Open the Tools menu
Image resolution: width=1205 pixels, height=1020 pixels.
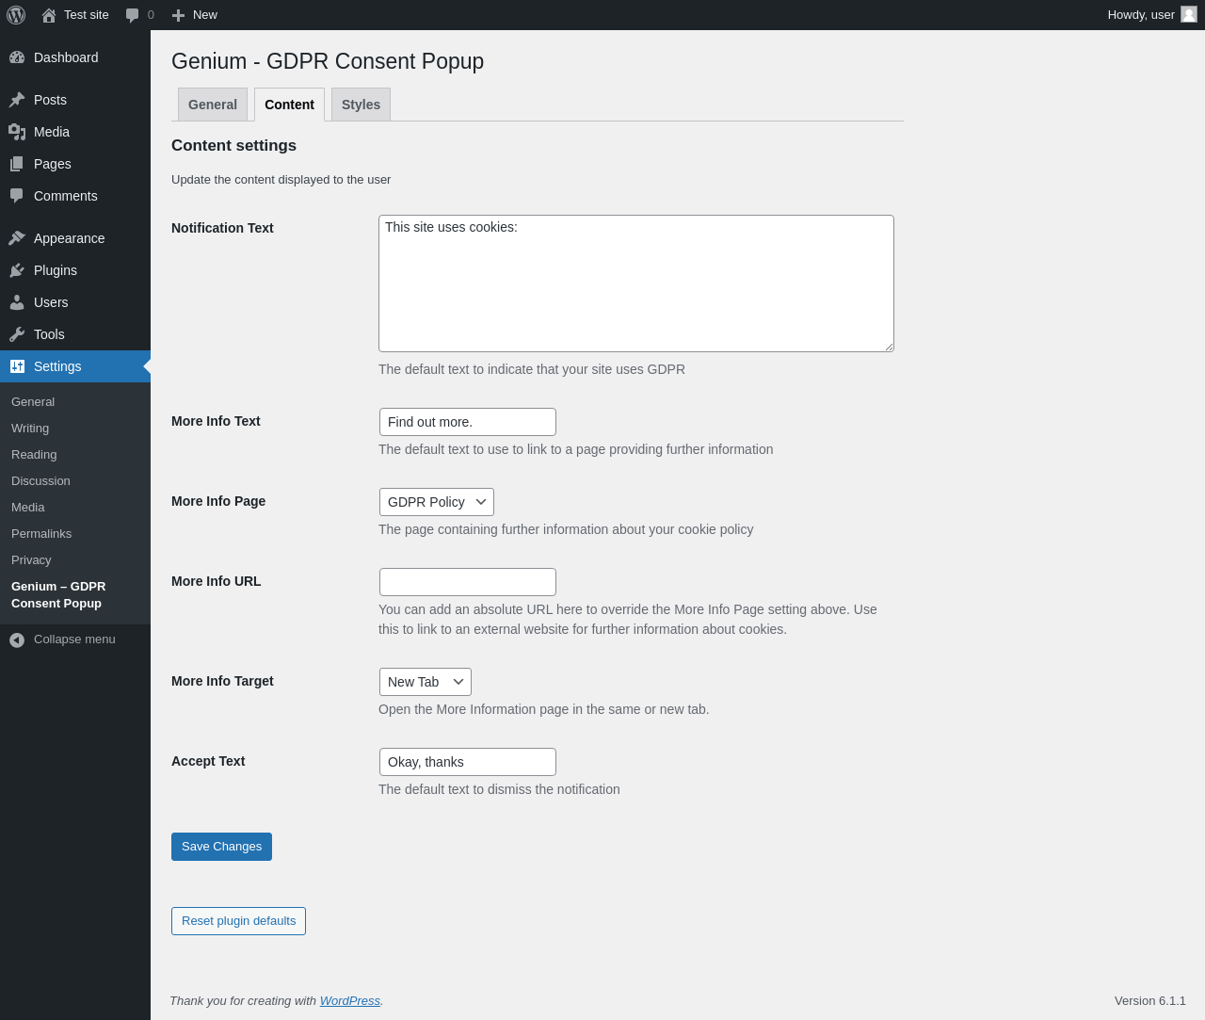75,334
